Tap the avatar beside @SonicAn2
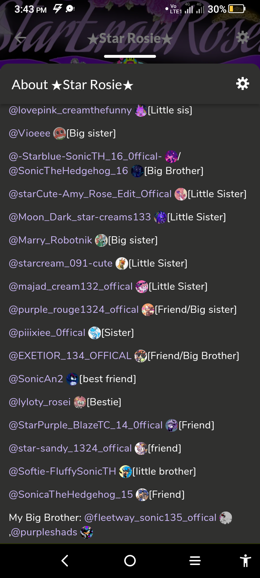This screenshot has width=260, height=578. click(72, 379)
